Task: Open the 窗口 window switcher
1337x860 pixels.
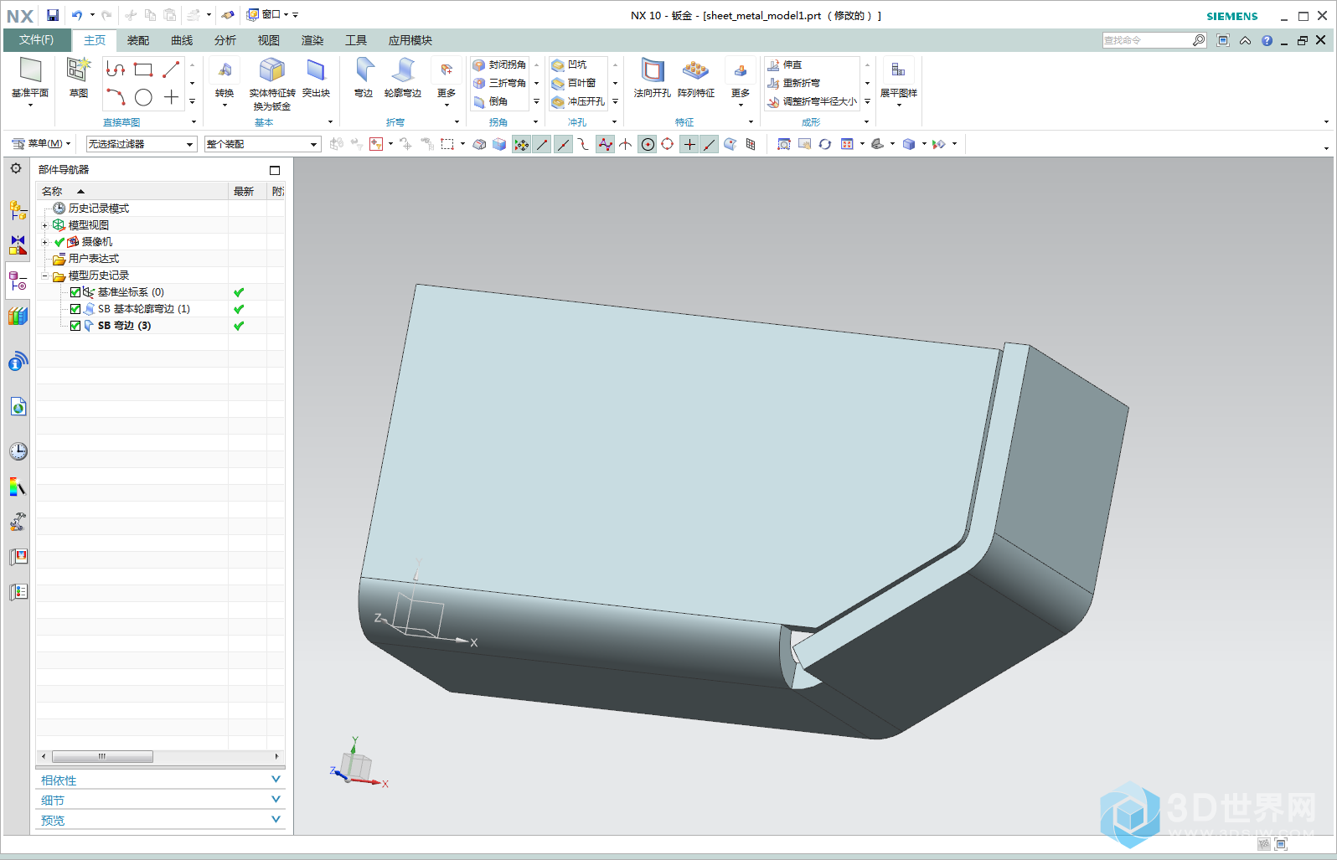Action: click(x=268, y=15)
